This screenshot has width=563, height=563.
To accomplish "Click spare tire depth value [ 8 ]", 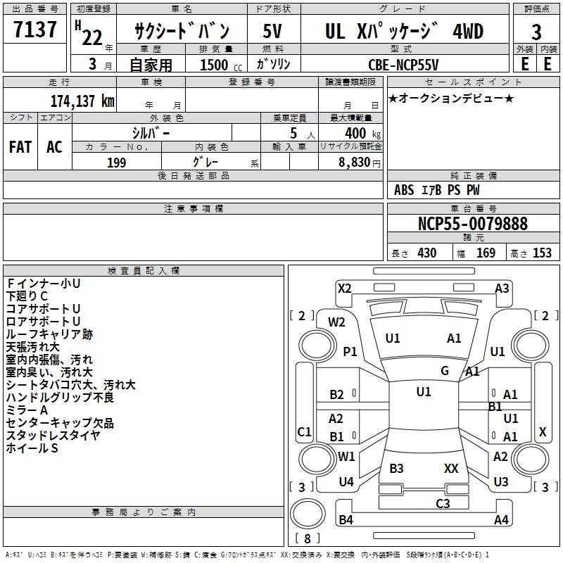I will 308,538.
